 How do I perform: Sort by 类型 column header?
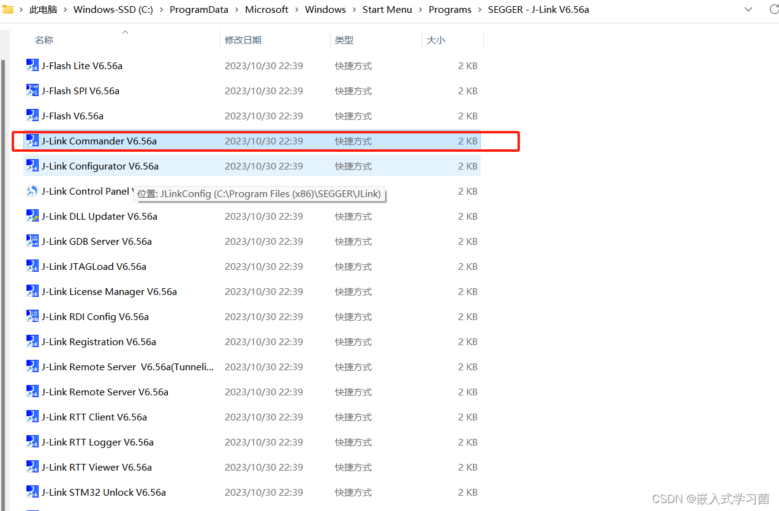tap(344, 40)
